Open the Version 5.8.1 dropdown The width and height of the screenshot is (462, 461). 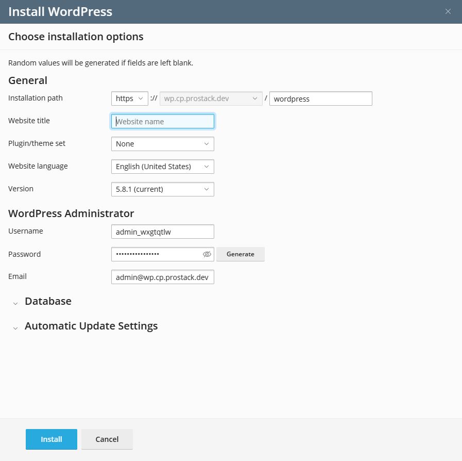(162, 189)
